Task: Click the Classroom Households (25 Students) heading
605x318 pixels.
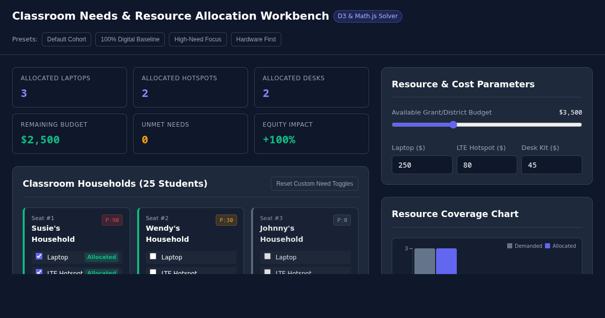Action: [115, 184]
